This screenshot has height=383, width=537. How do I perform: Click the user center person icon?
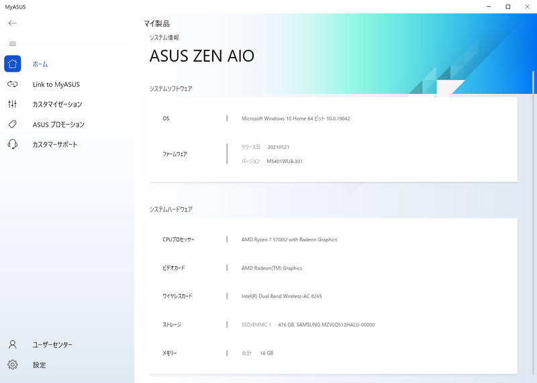tap(13, 344)
